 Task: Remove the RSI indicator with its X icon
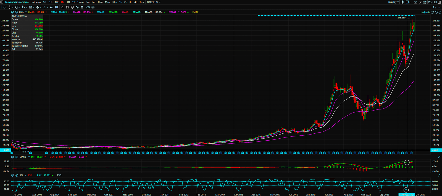17,175
